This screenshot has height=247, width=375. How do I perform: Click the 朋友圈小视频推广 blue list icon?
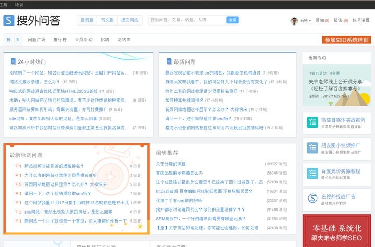click(x=312, y=148)
